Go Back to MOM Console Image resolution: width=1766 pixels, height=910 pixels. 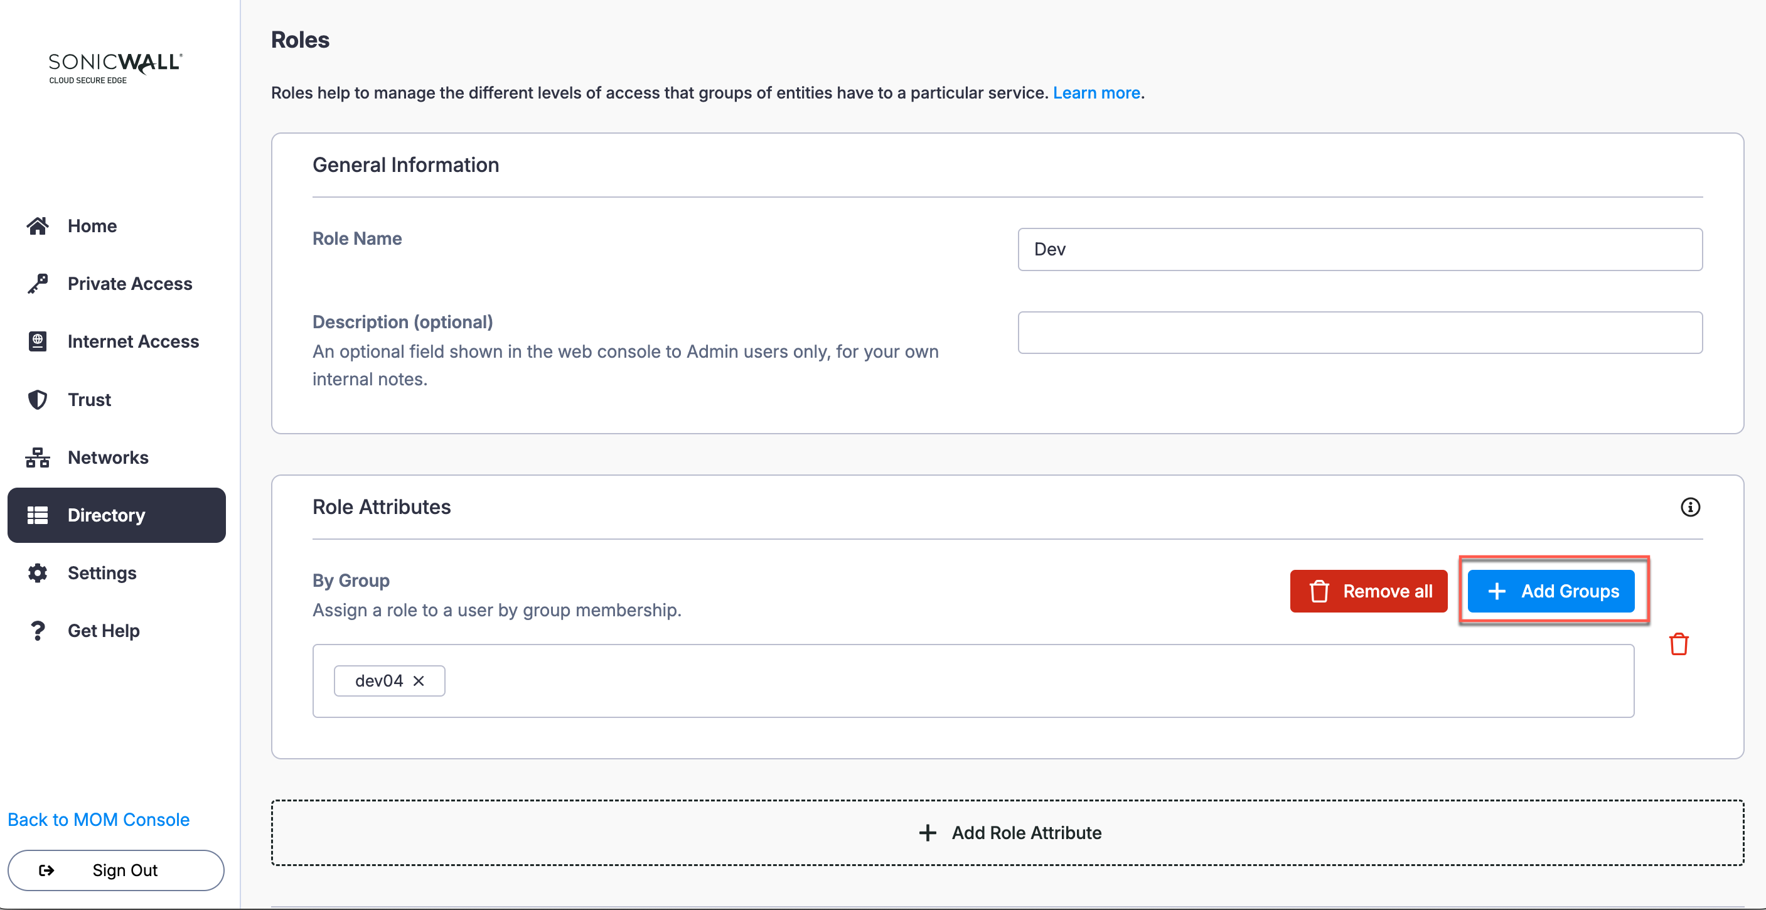99,820
